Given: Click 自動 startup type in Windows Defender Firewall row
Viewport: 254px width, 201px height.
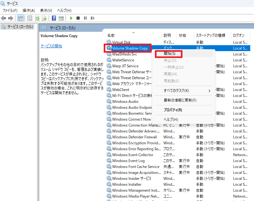Looking at the screenshot, I should tap(200, 137).
